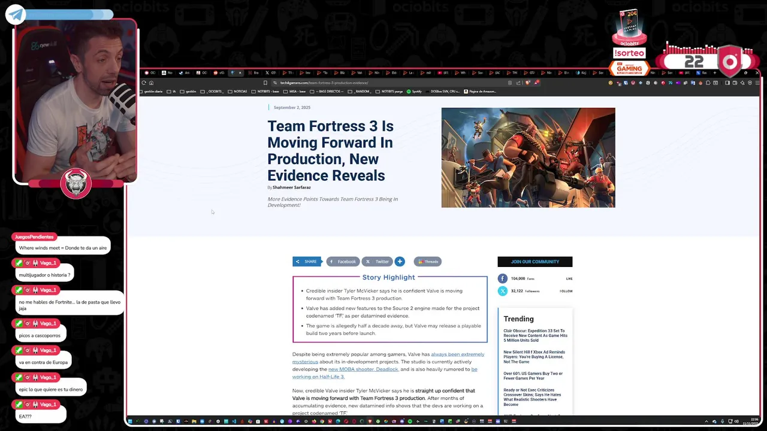Click the article headline text
The image size is (767, 431).
point(330,151)
